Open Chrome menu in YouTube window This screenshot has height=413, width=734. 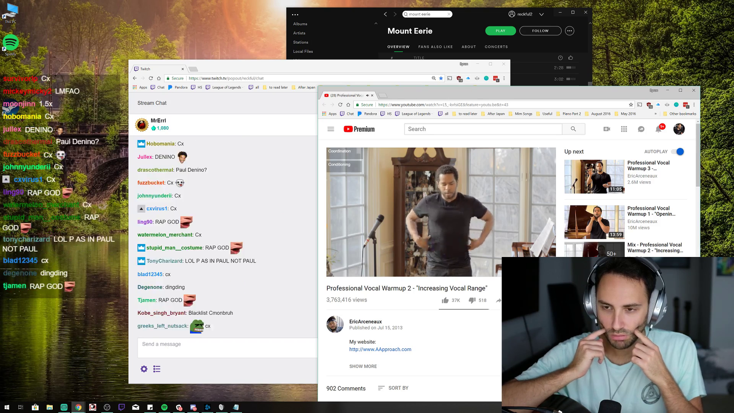[694, 105]
